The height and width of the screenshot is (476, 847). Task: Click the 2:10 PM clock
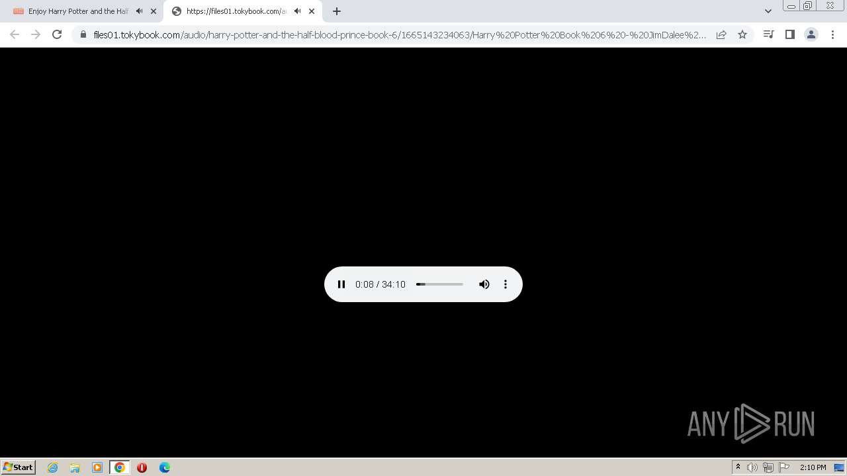pos(813,467)
